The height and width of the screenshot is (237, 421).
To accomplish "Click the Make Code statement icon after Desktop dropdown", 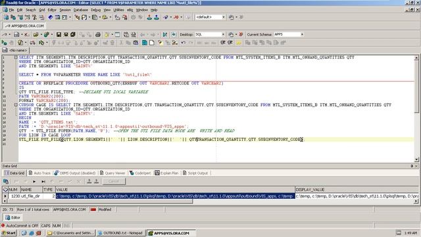I will pos(231,35).
